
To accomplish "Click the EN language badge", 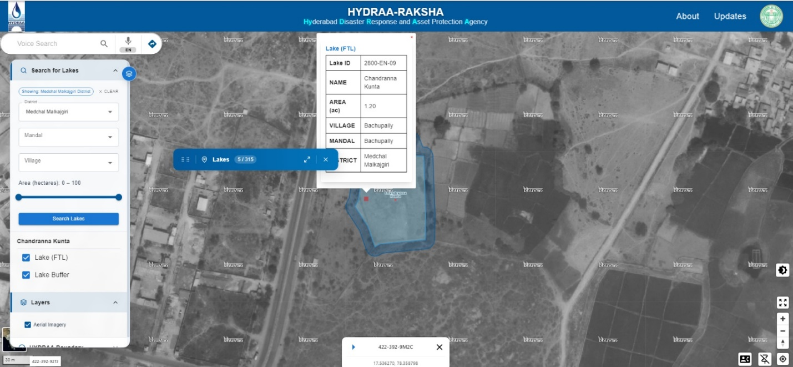I will pos(128,50).
